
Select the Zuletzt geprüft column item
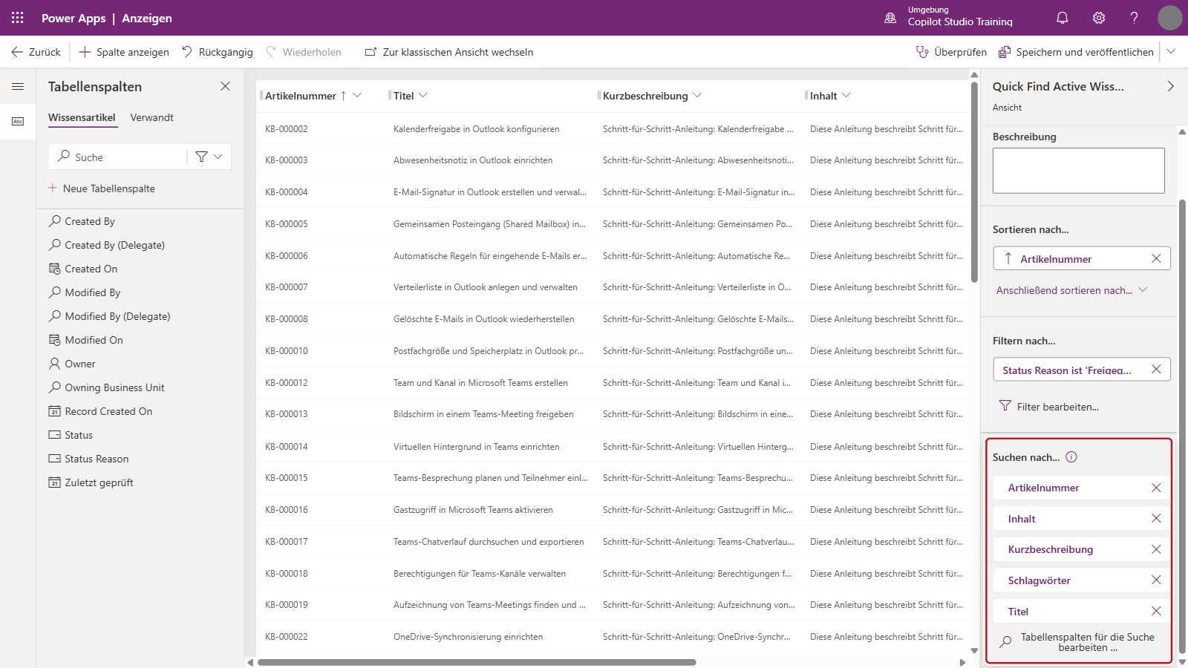coord(91,482)
